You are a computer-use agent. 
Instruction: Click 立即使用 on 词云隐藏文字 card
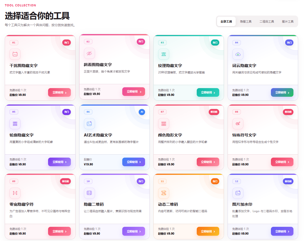(x=282, y=93)
